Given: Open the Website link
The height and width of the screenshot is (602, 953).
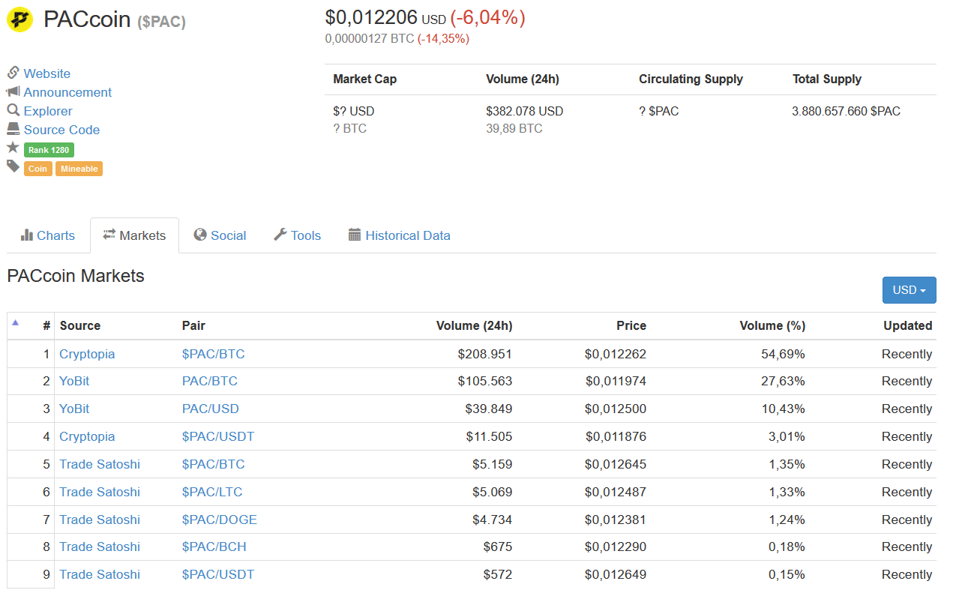Looking at the screenshot, I should pyautogui.click(x=47, y=73).
